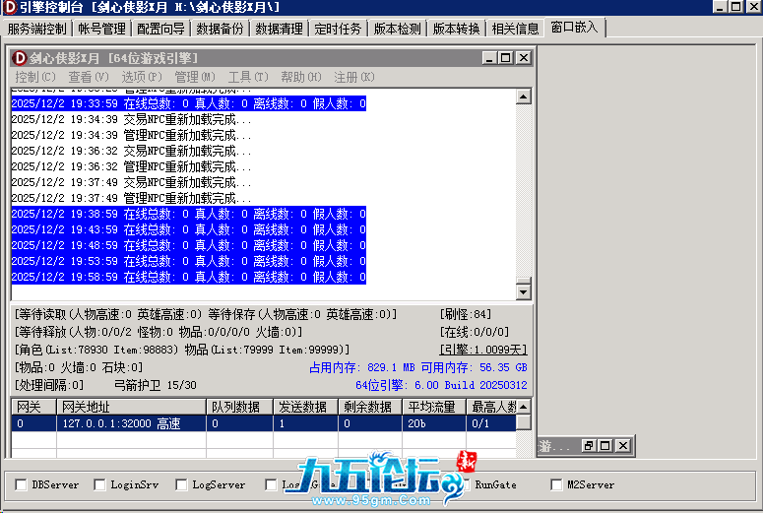Screen dimensions: 763x513
Task: Minimize the 引擎控制台 main window
Action: (x=721, y=6)
